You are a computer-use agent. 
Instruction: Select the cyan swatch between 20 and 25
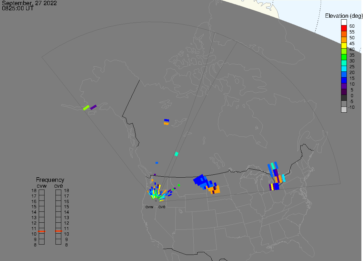click(344, 69)
